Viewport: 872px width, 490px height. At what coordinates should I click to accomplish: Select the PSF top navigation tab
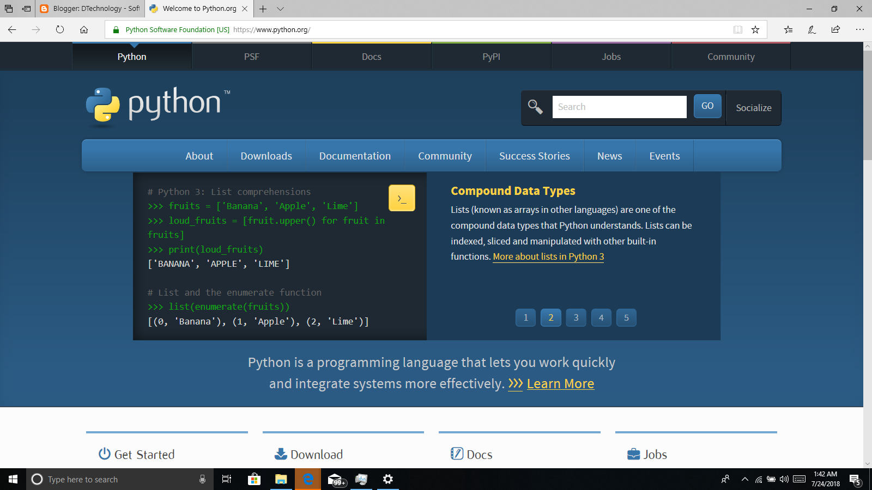click(x=252, y=57)
